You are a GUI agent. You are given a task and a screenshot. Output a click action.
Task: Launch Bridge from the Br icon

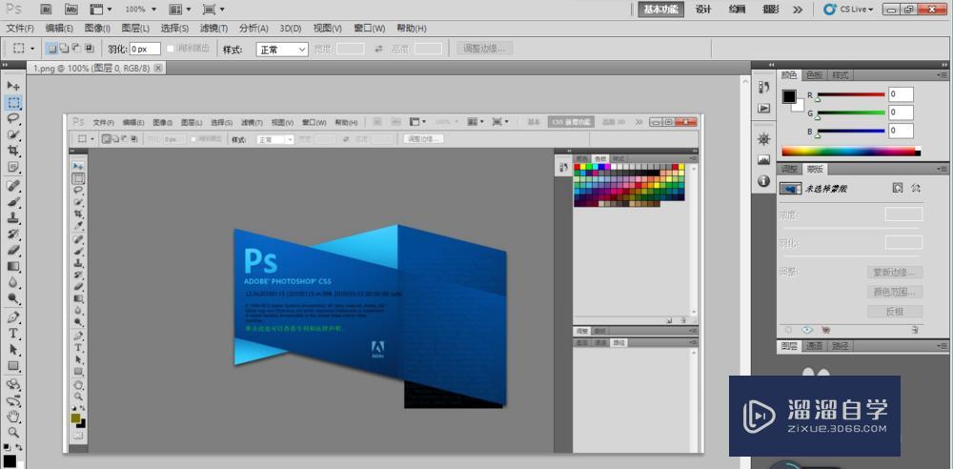coord(46,10)
